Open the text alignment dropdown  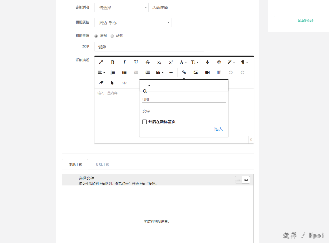tap(101, 72)
